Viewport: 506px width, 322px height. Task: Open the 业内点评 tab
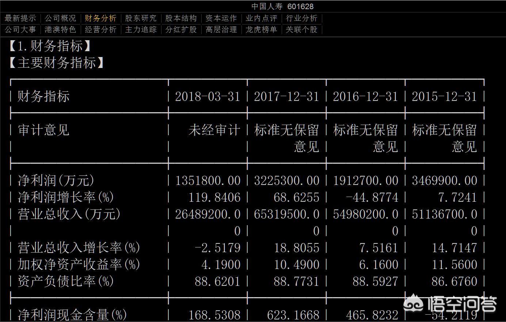pos(261,18)
